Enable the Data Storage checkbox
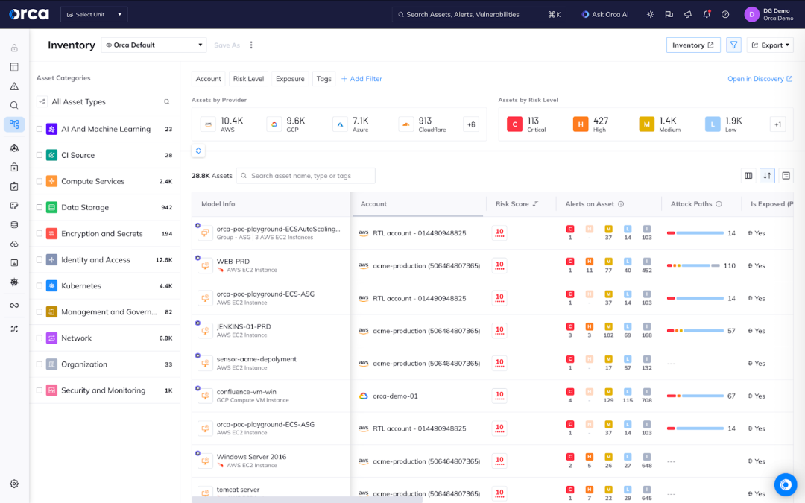This screenshot has width=805, height=503. (40, 208)
